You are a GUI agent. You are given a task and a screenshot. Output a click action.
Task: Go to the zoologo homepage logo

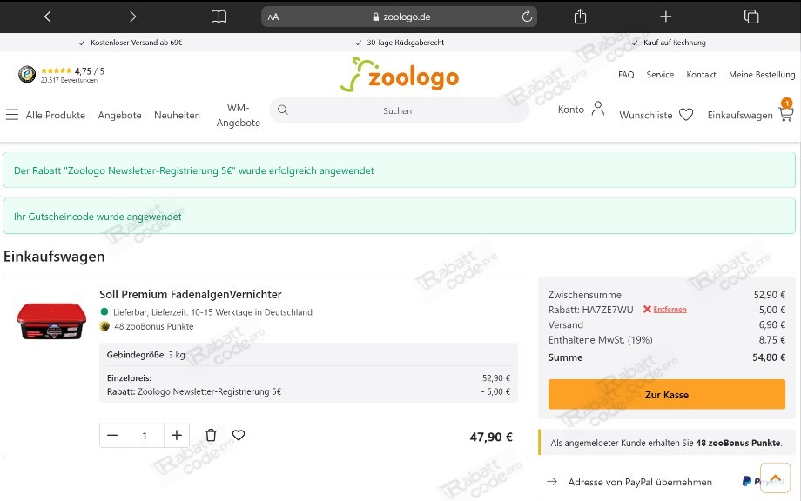(x=400, y=75)
